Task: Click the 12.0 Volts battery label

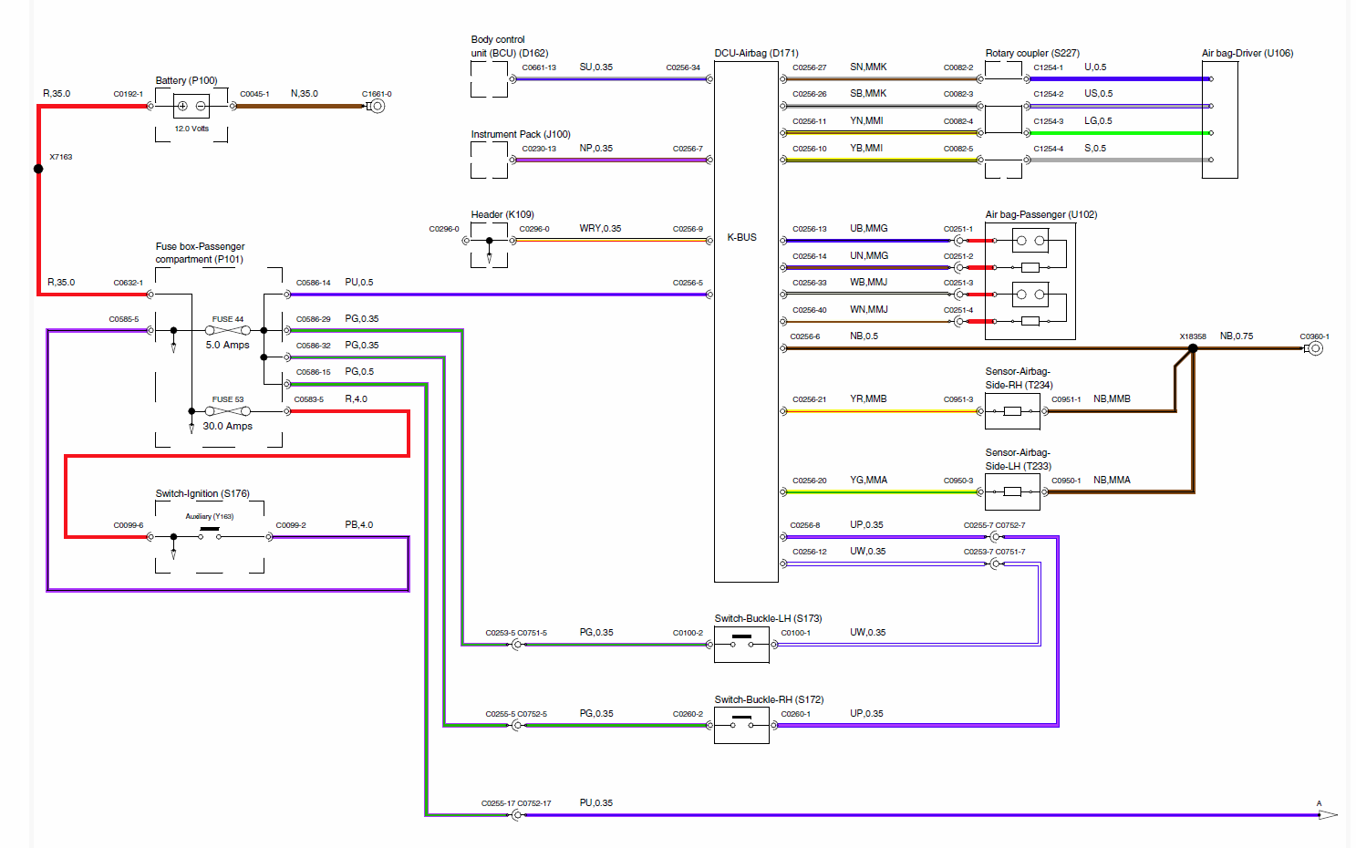Action: (x=191, y=129)
